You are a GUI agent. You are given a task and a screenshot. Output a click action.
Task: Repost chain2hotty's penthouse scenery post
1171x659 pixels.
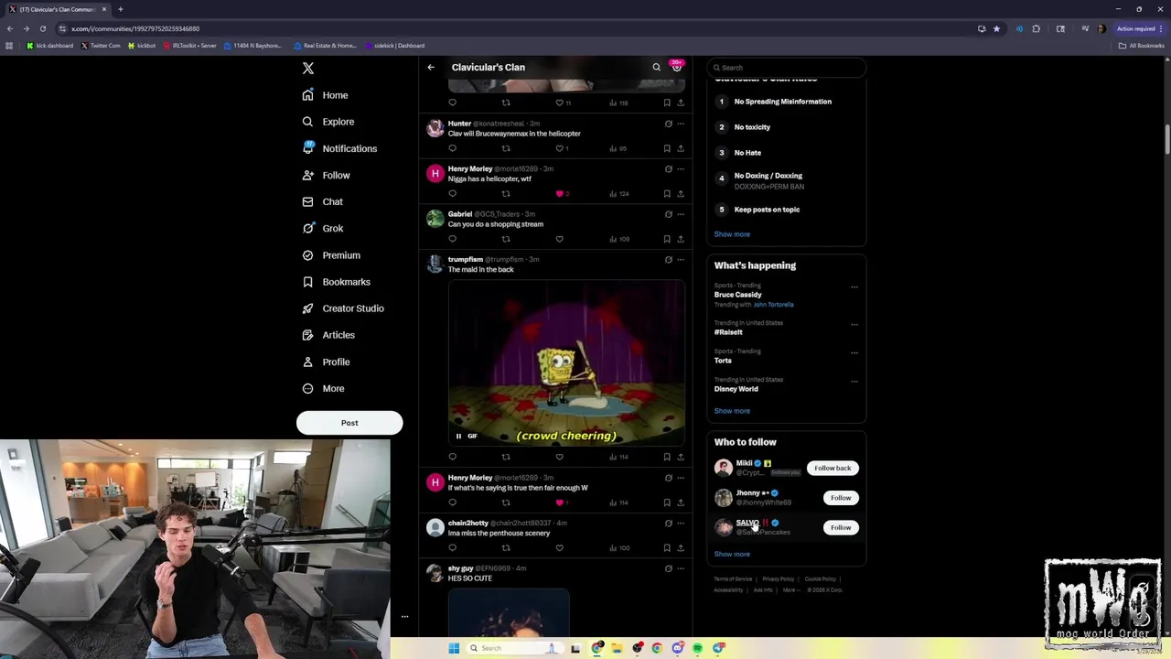pyautogui.click(x=506, y=548)
